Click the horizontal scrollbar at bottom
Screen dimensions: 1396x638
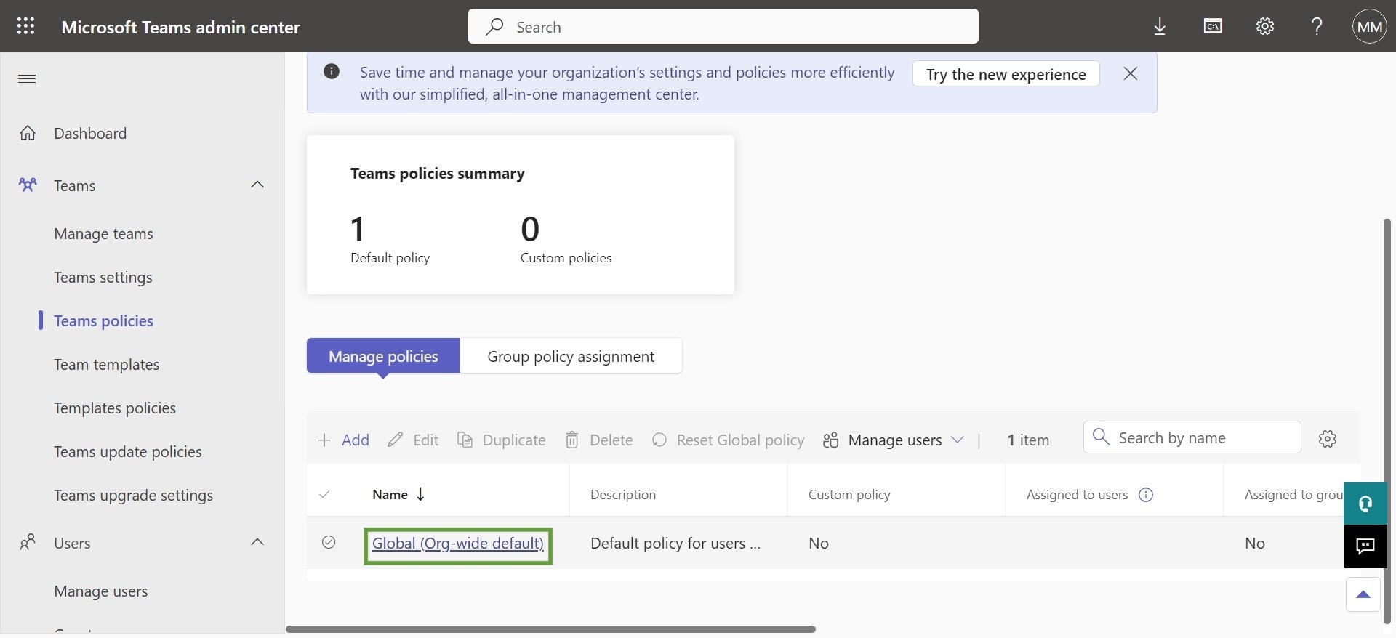[x=550, y=629]
